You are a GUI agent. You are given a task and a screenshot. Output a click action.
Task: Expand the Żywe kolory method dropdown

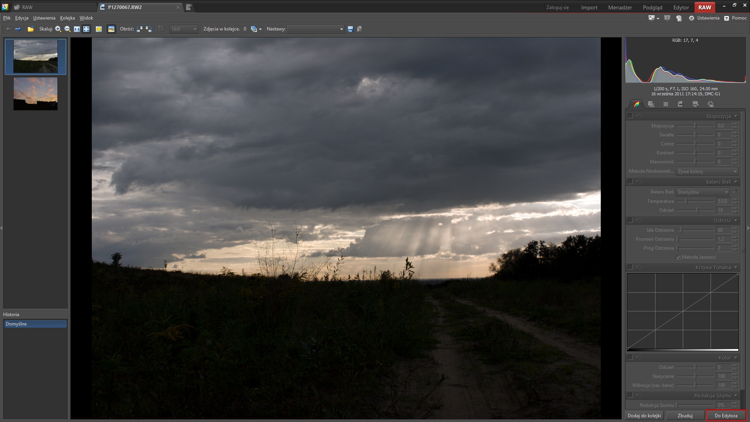(x=707, y=171)
